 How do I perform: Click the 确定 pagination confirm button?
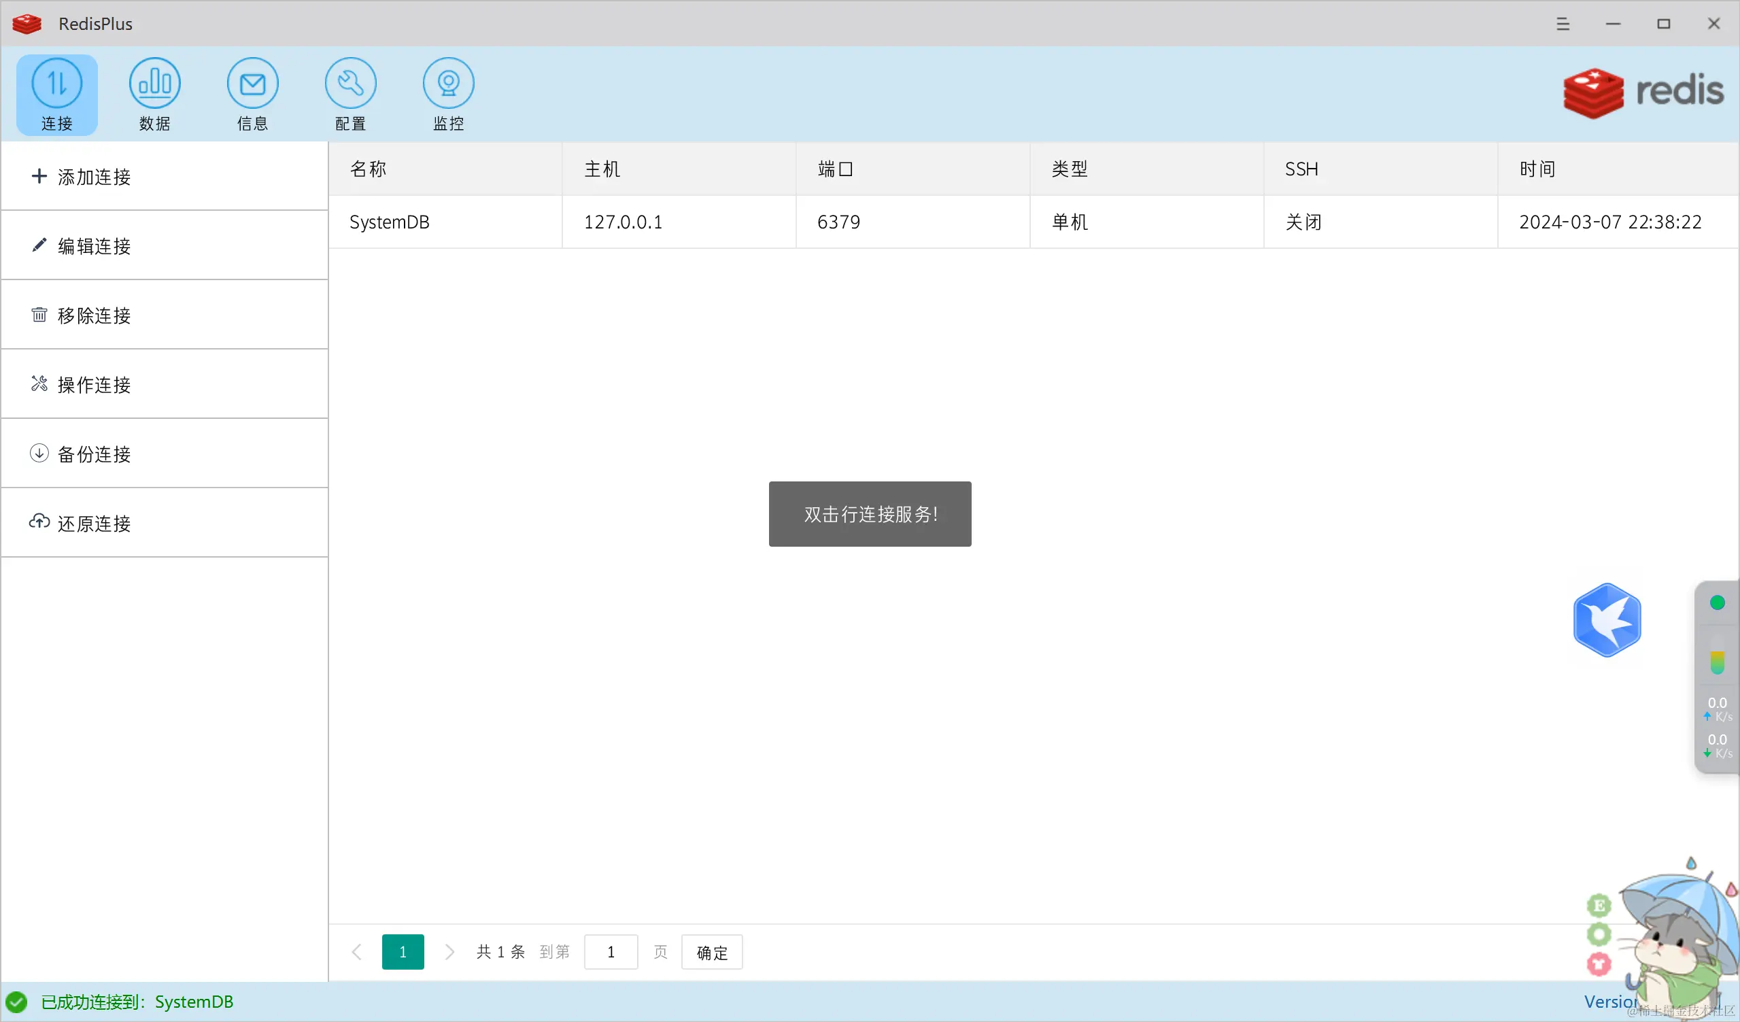tap(712, 952)
